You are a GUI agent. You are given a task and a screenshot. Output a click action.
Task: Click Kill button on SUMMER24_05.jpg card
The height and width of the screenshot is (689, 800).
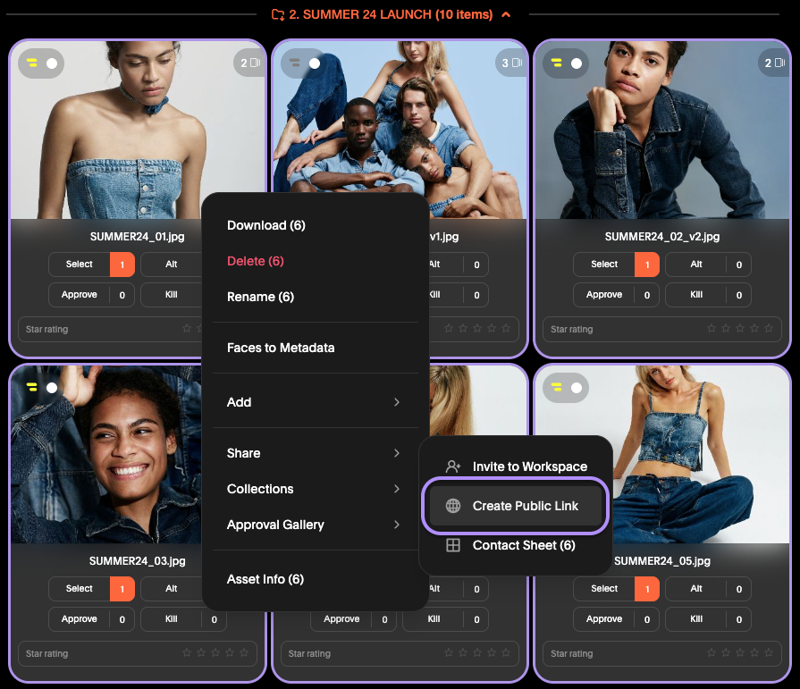point(696,619)
